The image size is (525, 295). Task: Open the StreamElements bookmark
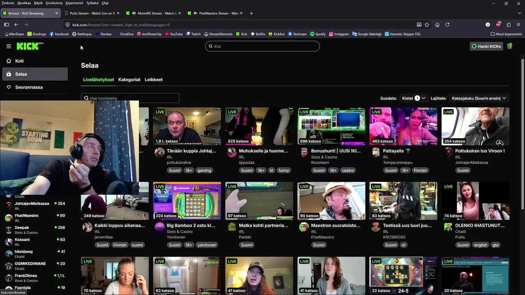[x=218, y=34]
